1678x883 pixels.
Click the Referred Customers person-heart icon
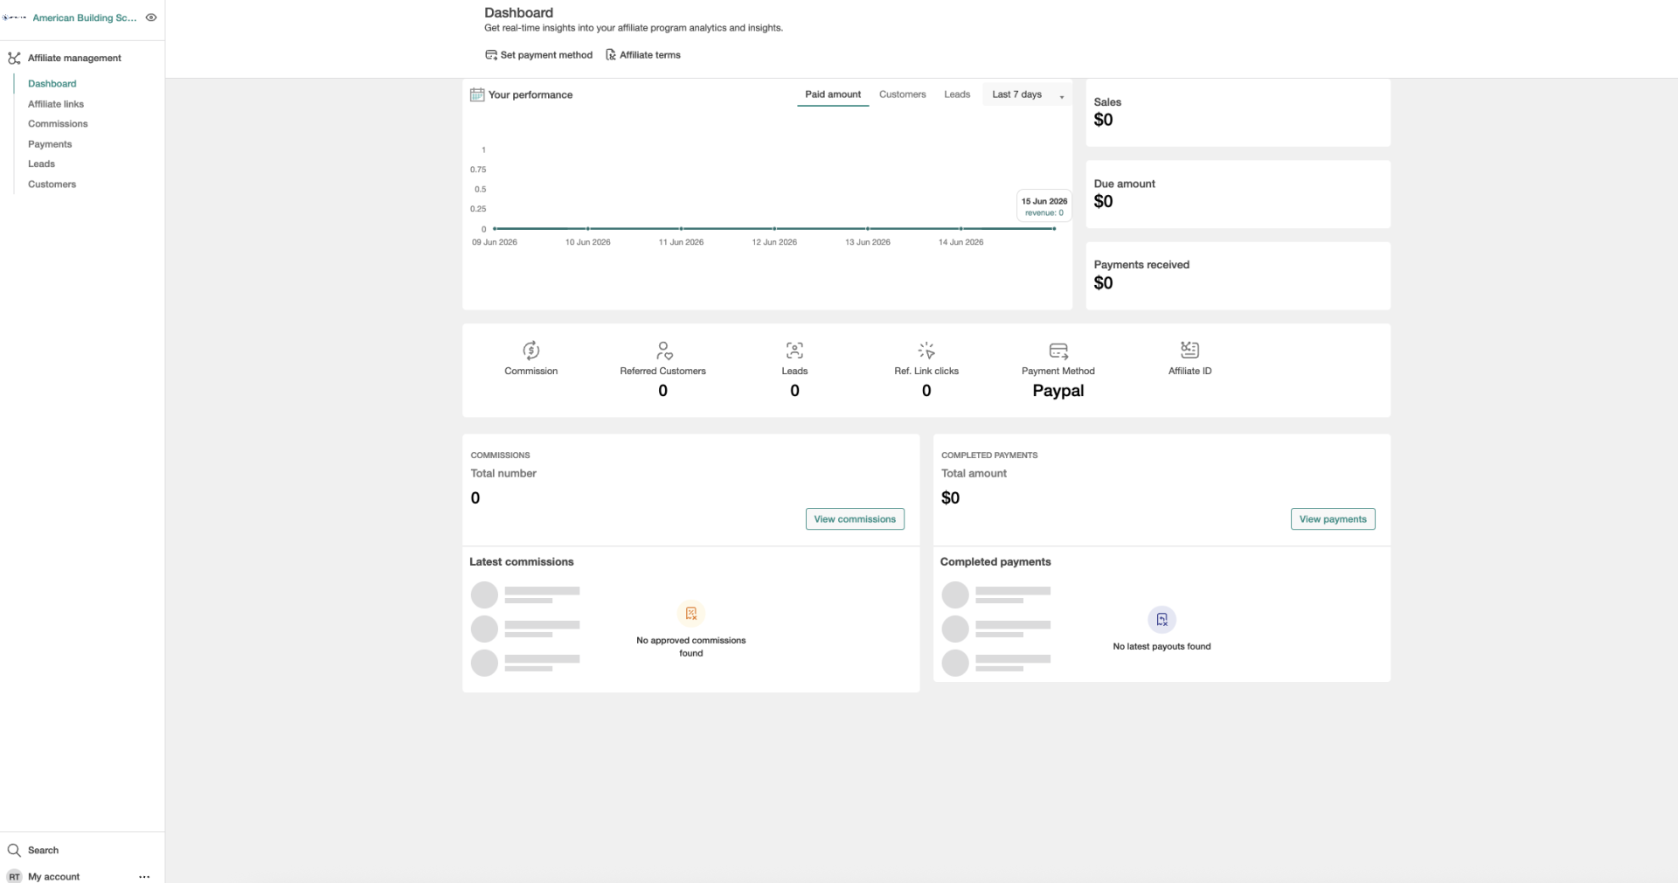(663, 351)
